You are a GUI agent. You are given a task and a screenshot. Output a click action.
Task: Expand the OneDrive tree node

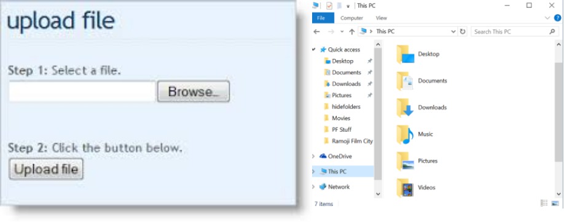pyautogui.click(x=313, y=156)
